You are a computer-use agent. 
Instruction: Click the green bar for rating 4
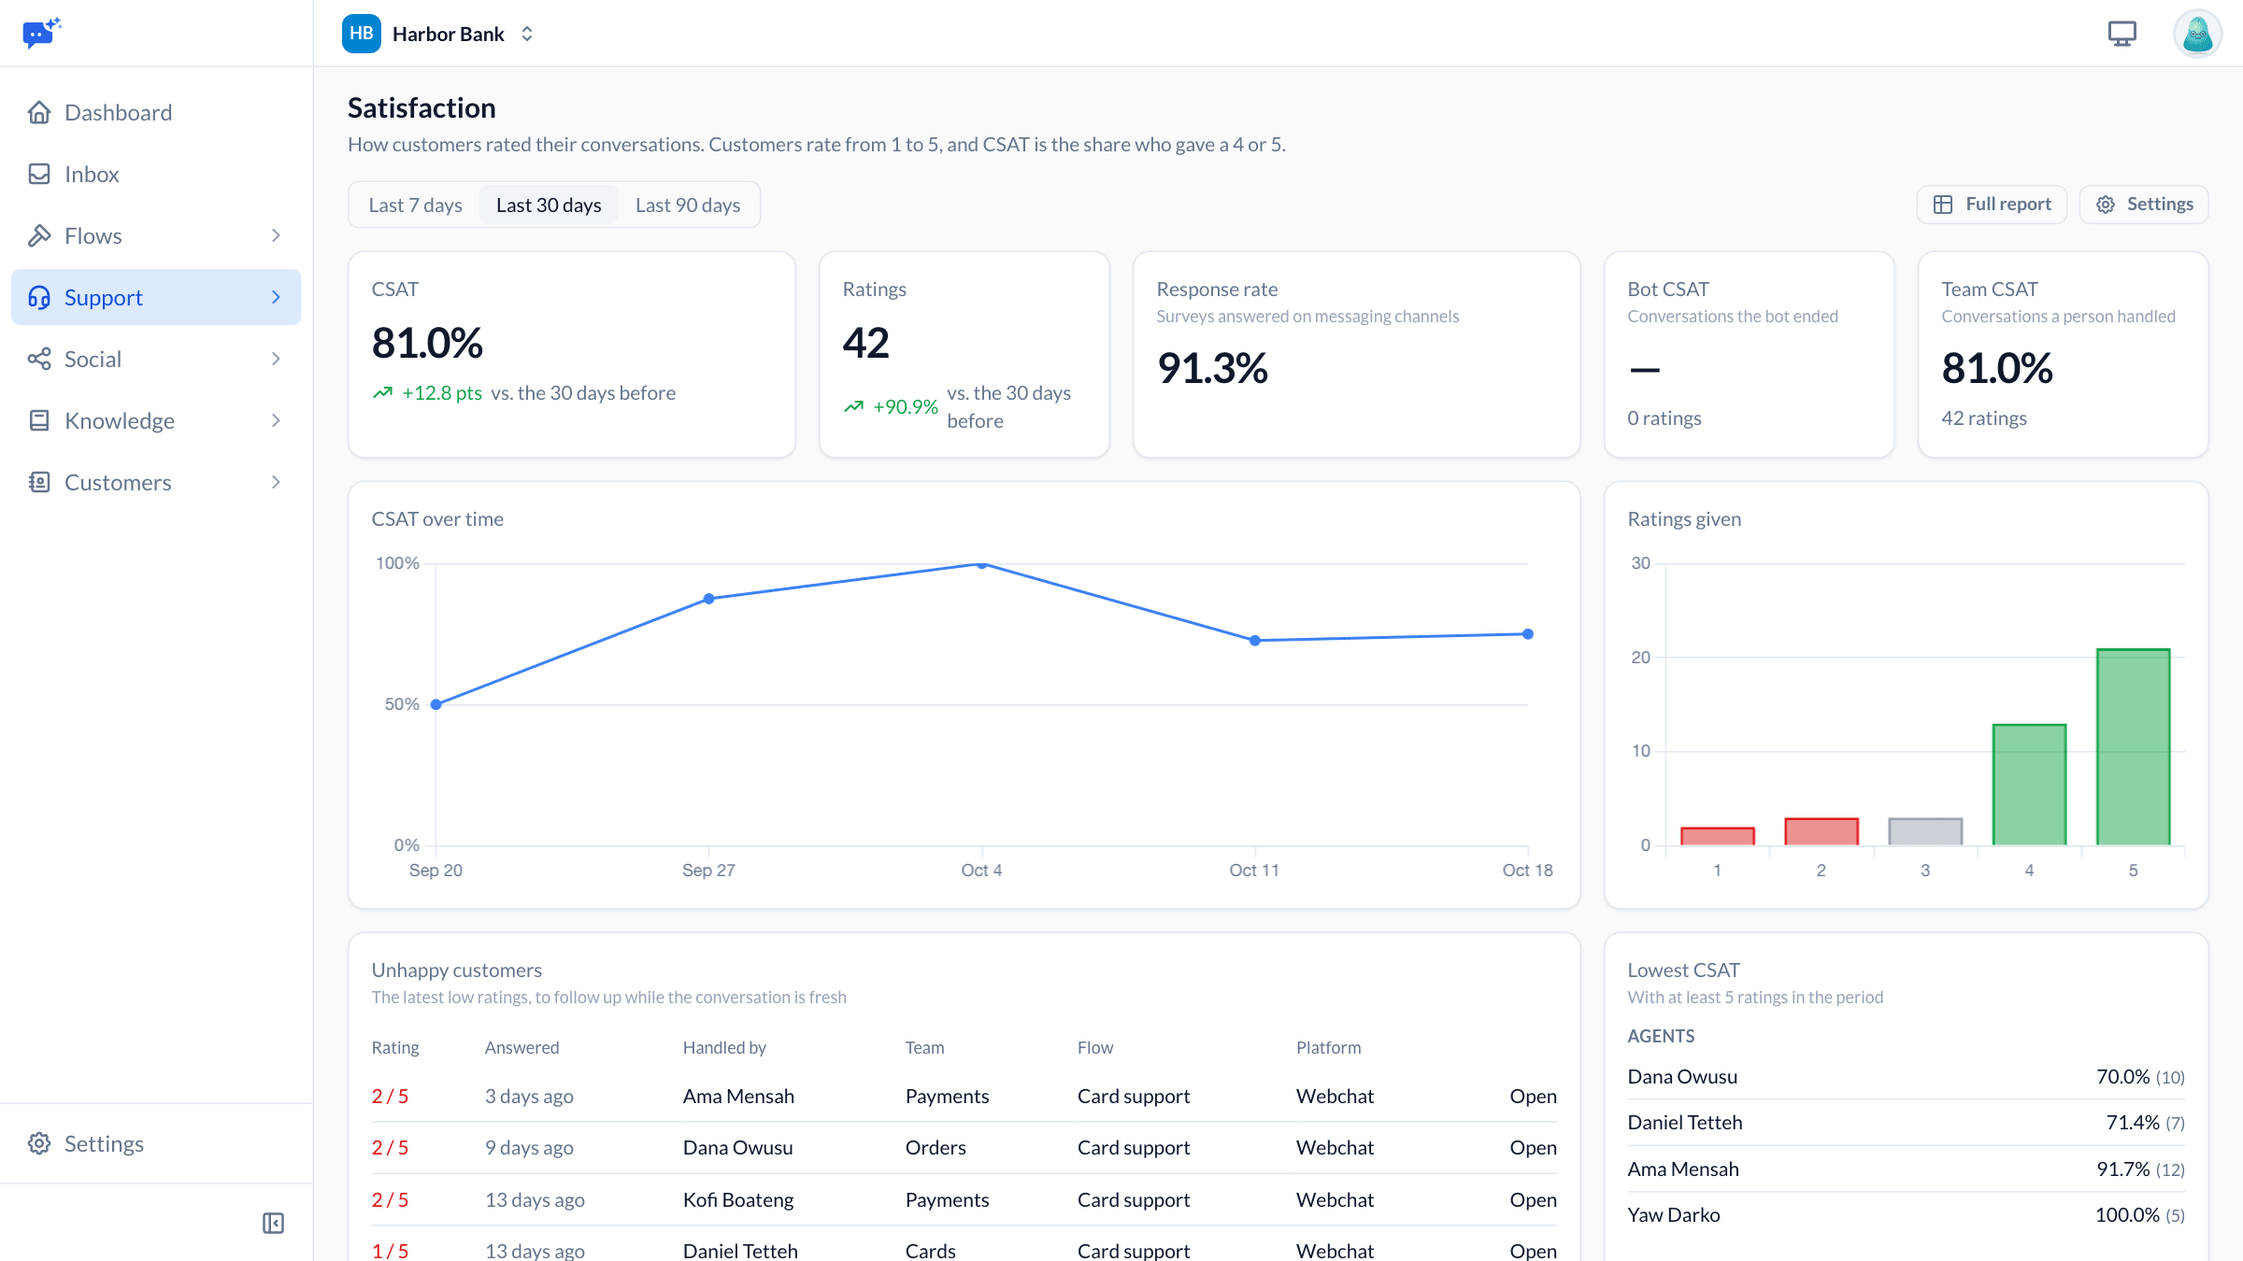[2029, 785]
